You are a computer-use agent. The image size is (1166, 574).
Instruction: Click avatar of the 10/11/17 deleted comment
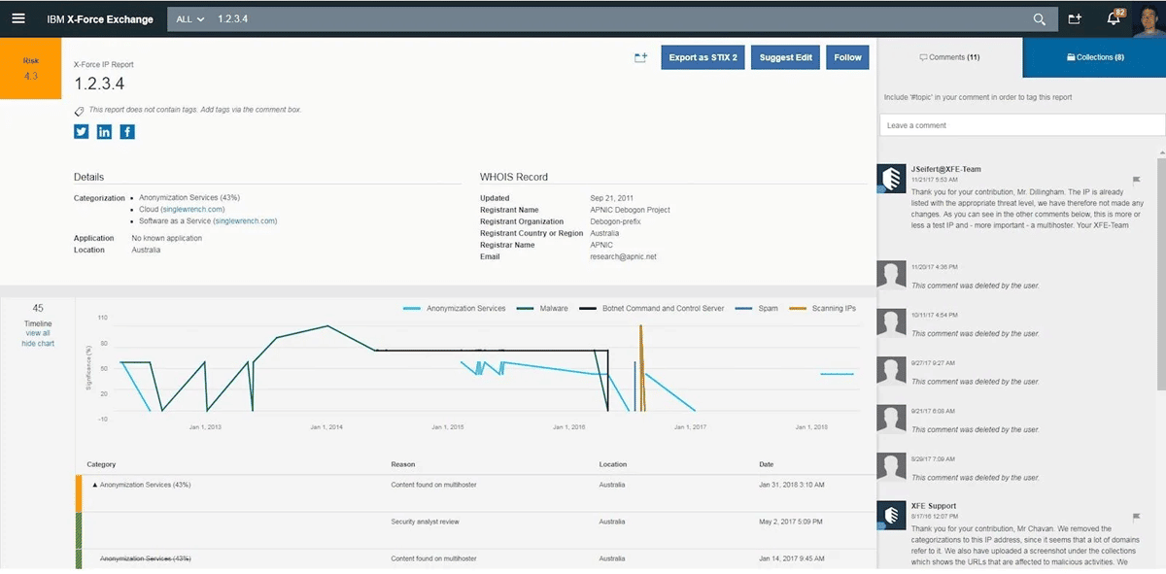pos(892,323)
